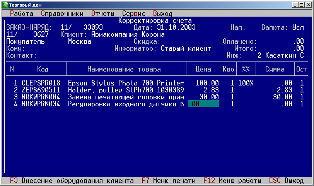Image resolution: width=314 pixels, height=186 pixels.
Task: Open the Сервис menu
Action: click(x=133, y=14)
